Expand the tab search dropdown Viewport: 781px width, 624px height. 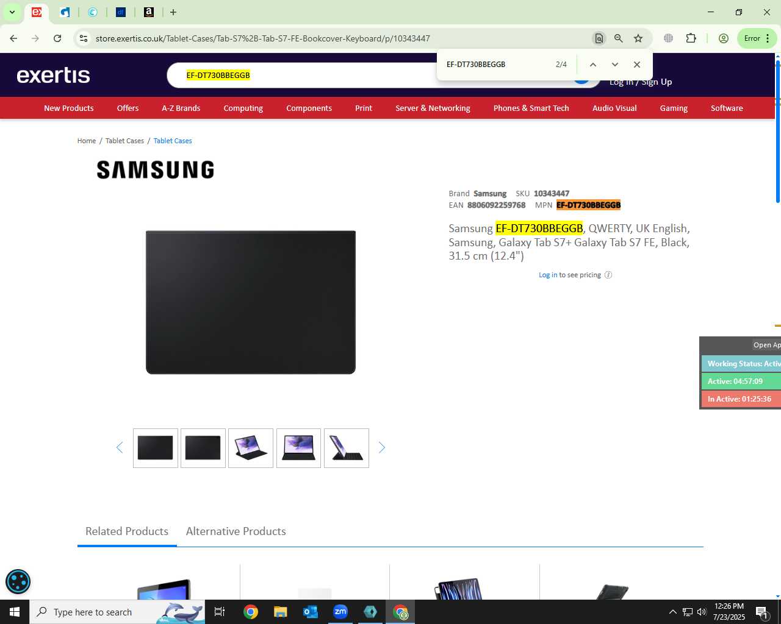12,12
